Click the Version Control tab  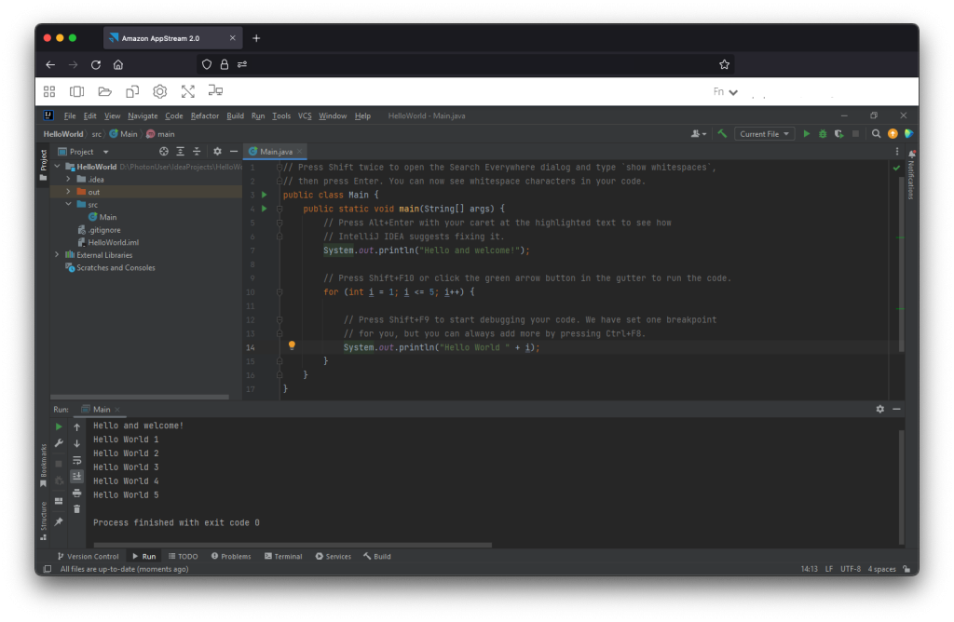coord(89,556)
